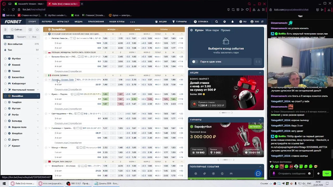The height and width of the screenshot is (187, 333).
Task: Expand the Хоккей category chevron
Action: click(x=38, y=65)
